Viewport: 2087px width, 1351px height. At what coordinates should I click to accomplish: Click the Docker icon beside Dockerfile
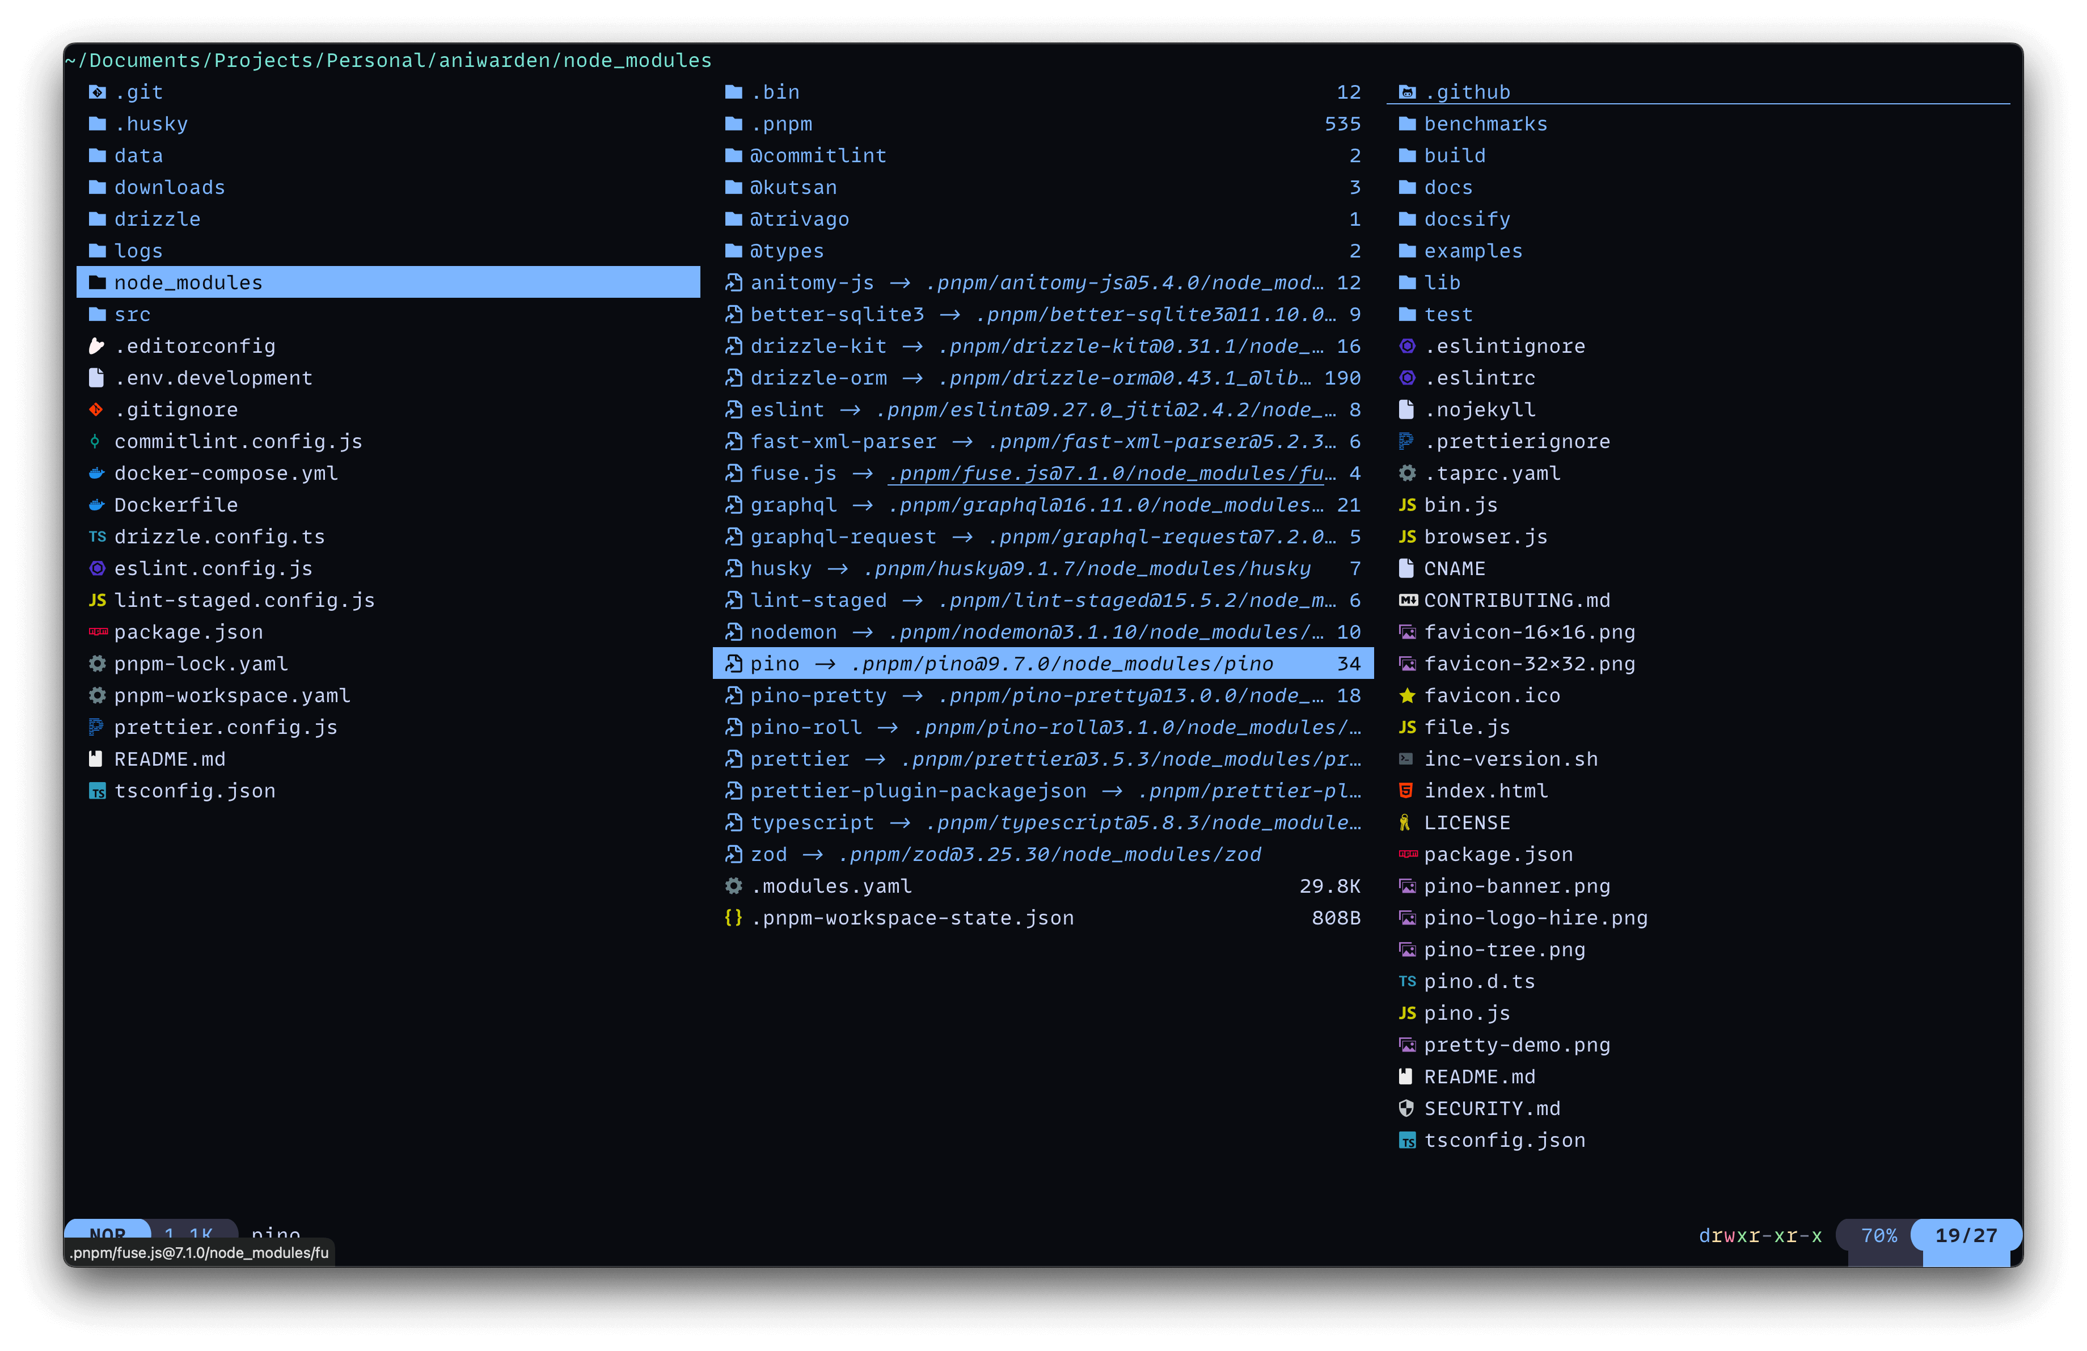click(98, 505)
